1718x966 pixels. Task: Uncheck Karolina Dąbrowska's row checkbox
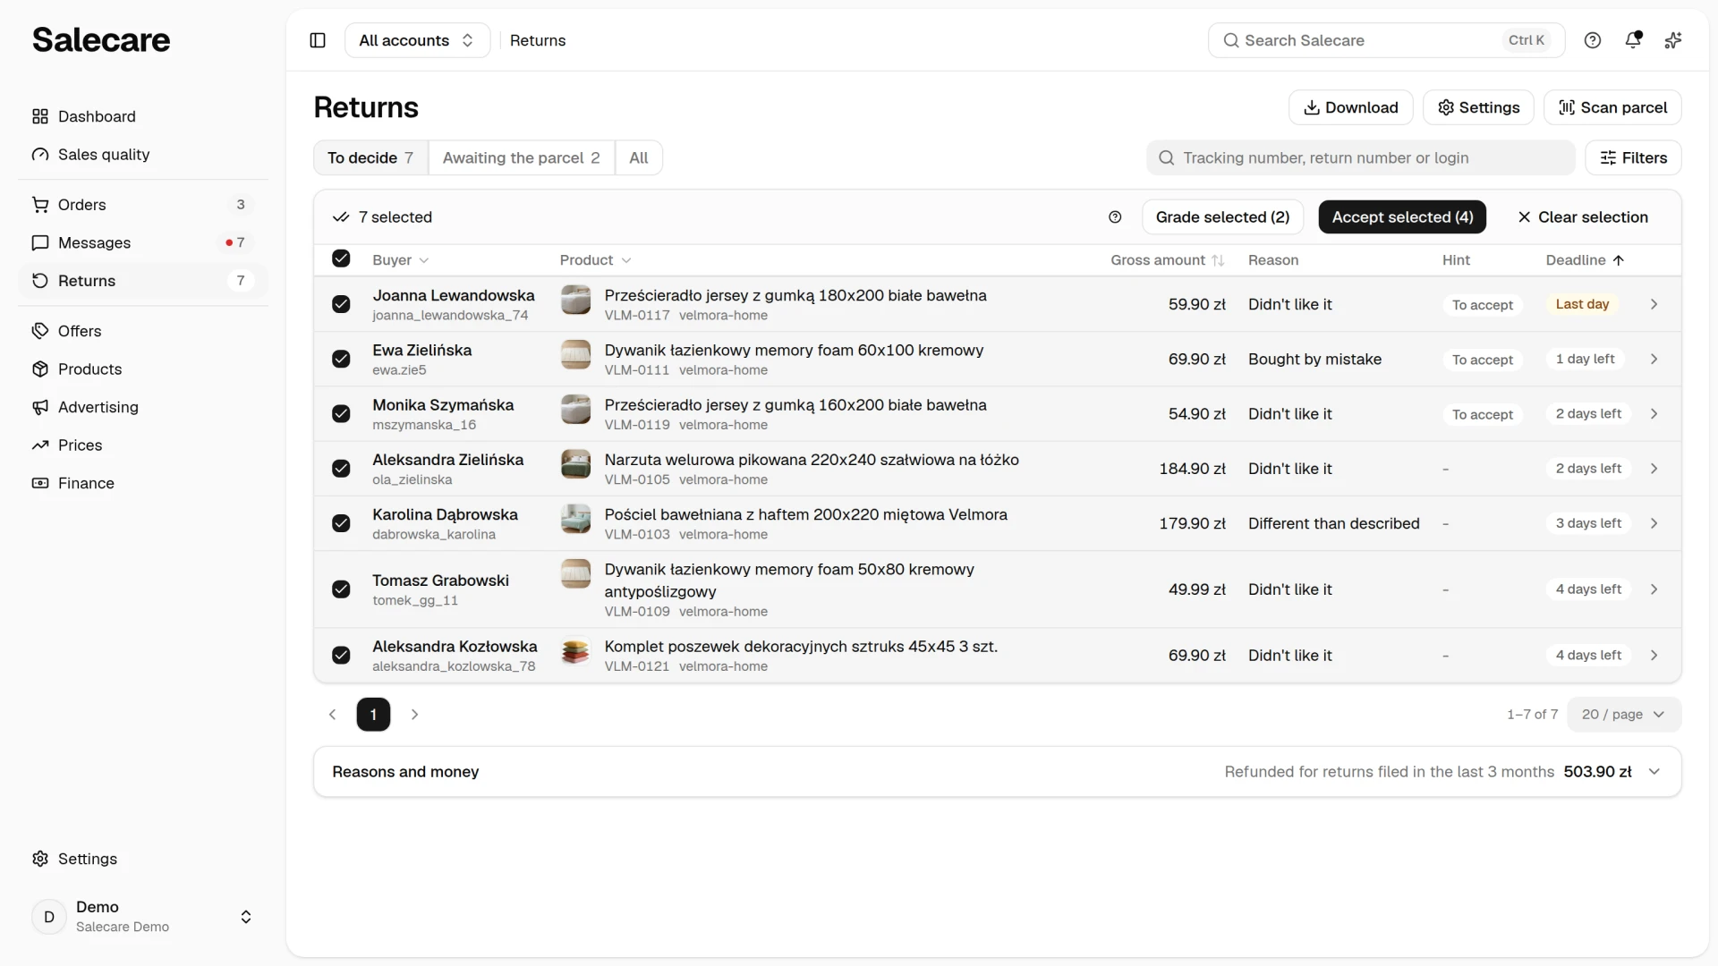click(x=341, y=523)
